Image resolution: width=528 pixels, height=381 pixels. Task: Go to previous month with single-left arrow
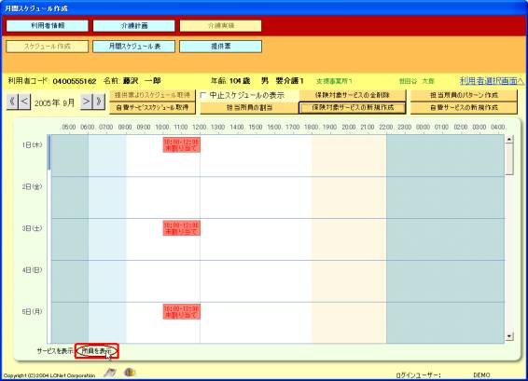[24, 102]
